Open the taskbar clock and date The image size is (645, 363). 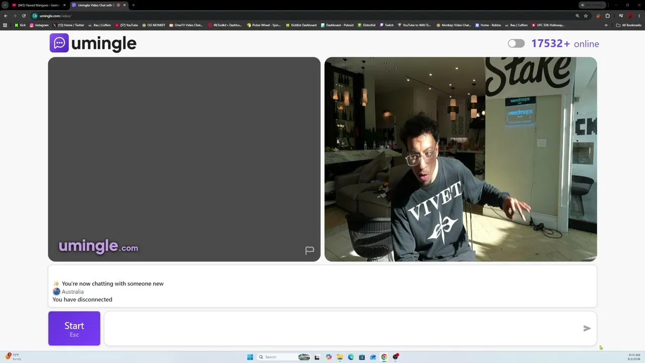[x=634, y=357]
